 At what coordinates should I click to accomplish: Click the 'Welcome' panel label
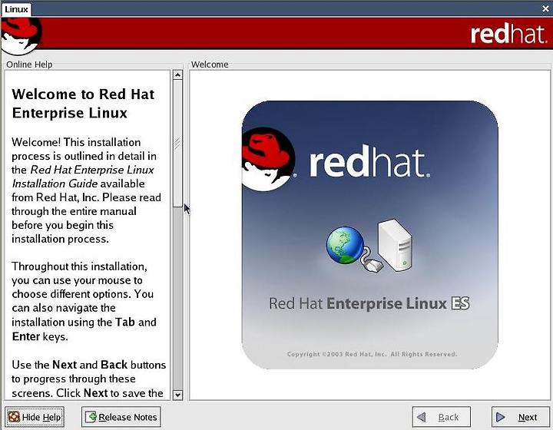point(210,64)
